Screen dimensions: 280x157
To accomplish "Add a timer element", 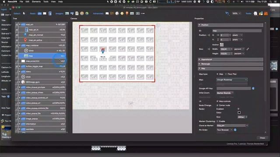I will pos(117,14).
